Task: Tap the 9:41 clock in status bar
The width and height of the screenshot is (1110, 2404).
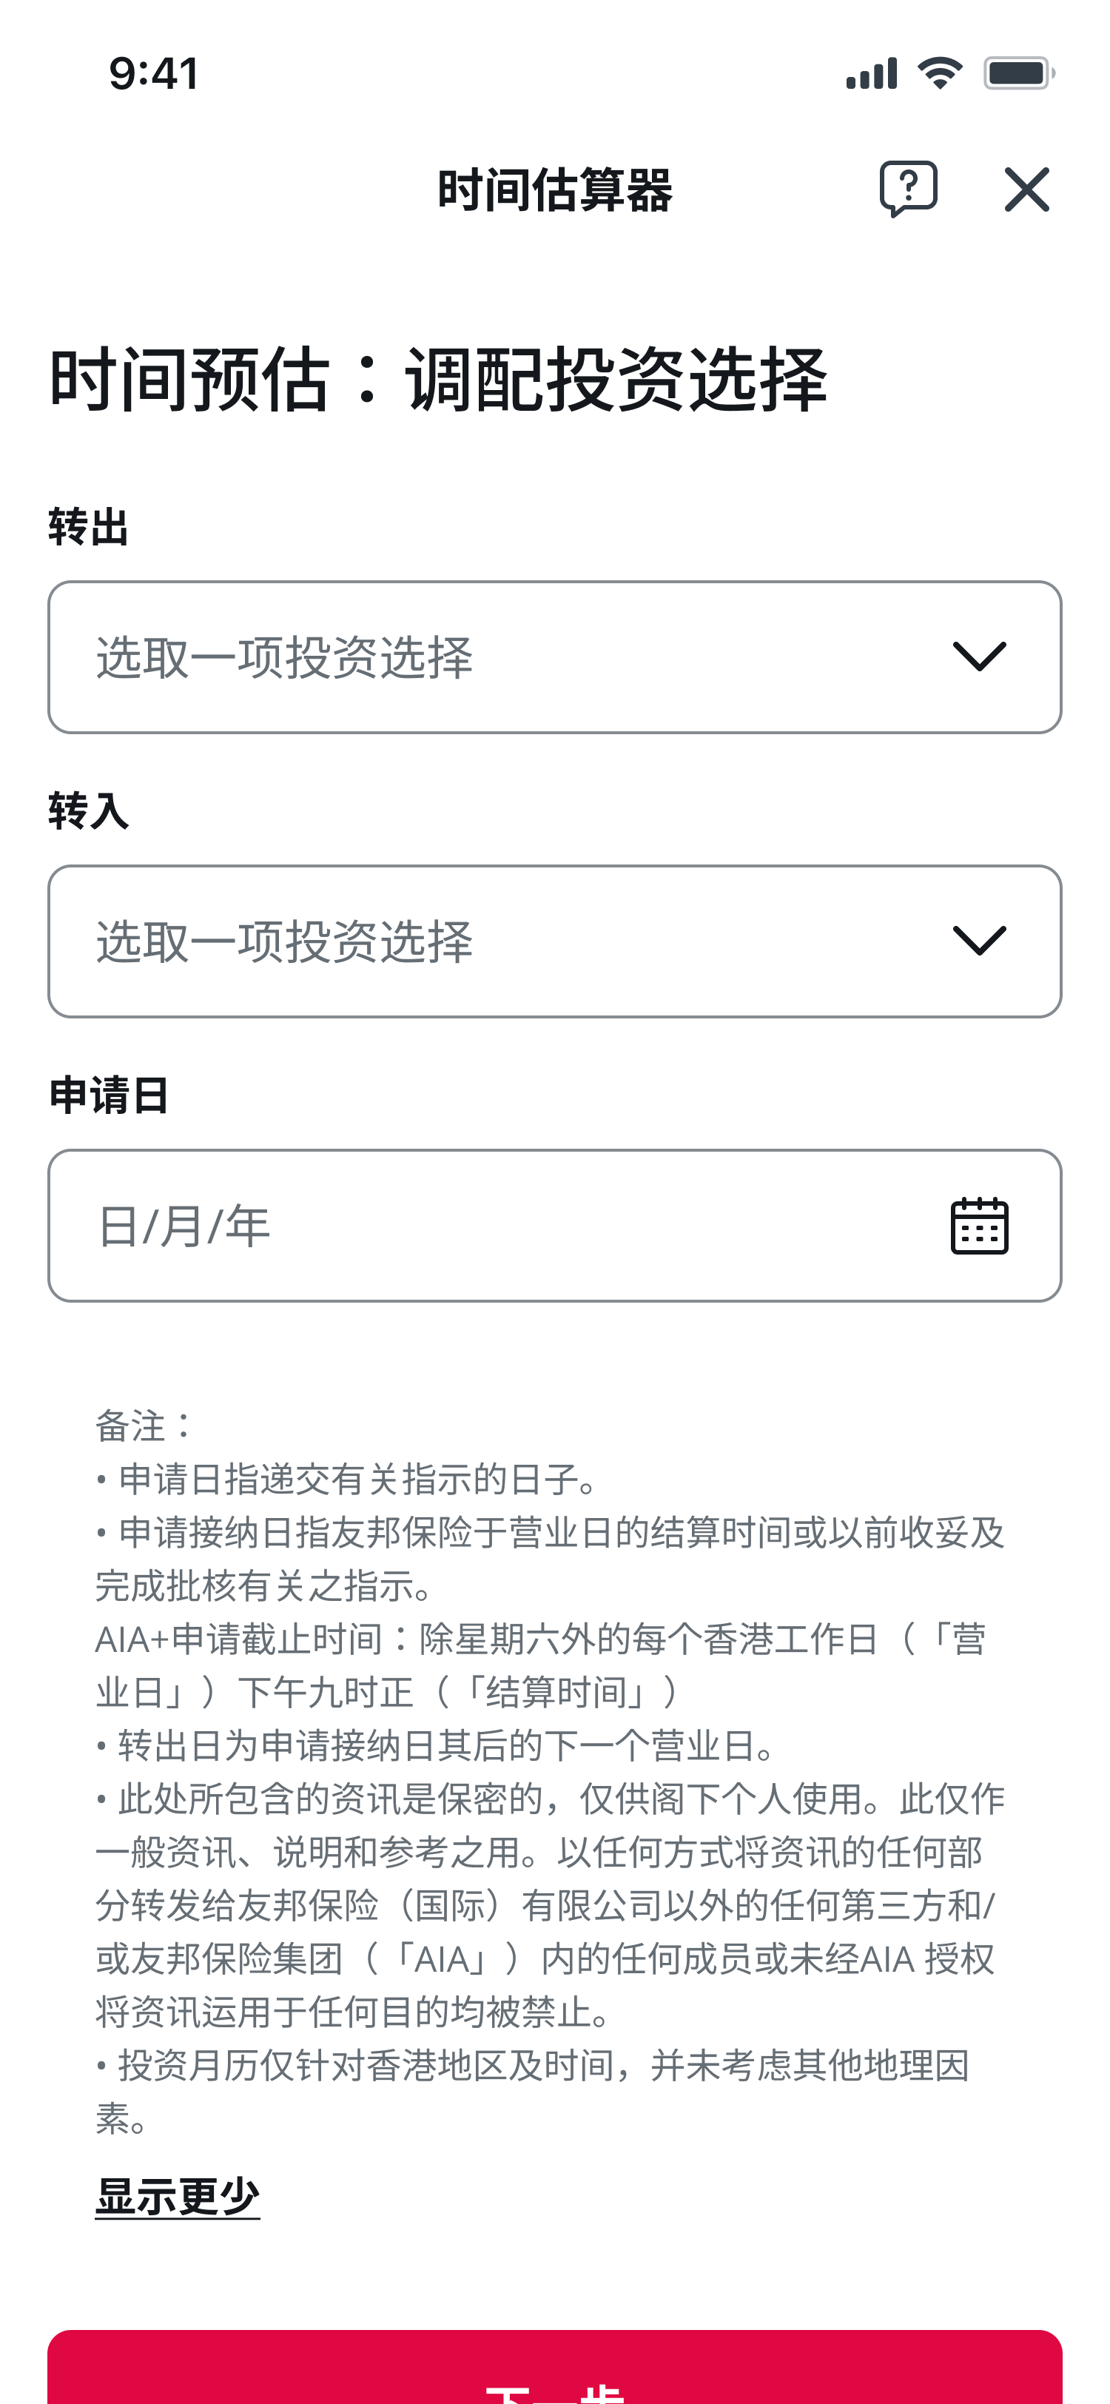Action: point(154,73)
